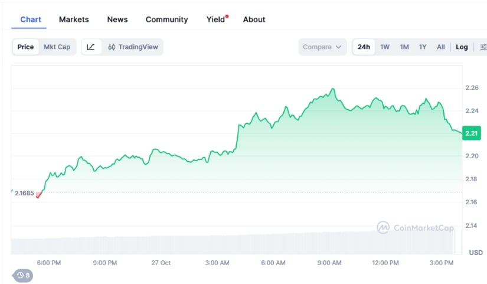Open the Markets tab

coord(74,19)
